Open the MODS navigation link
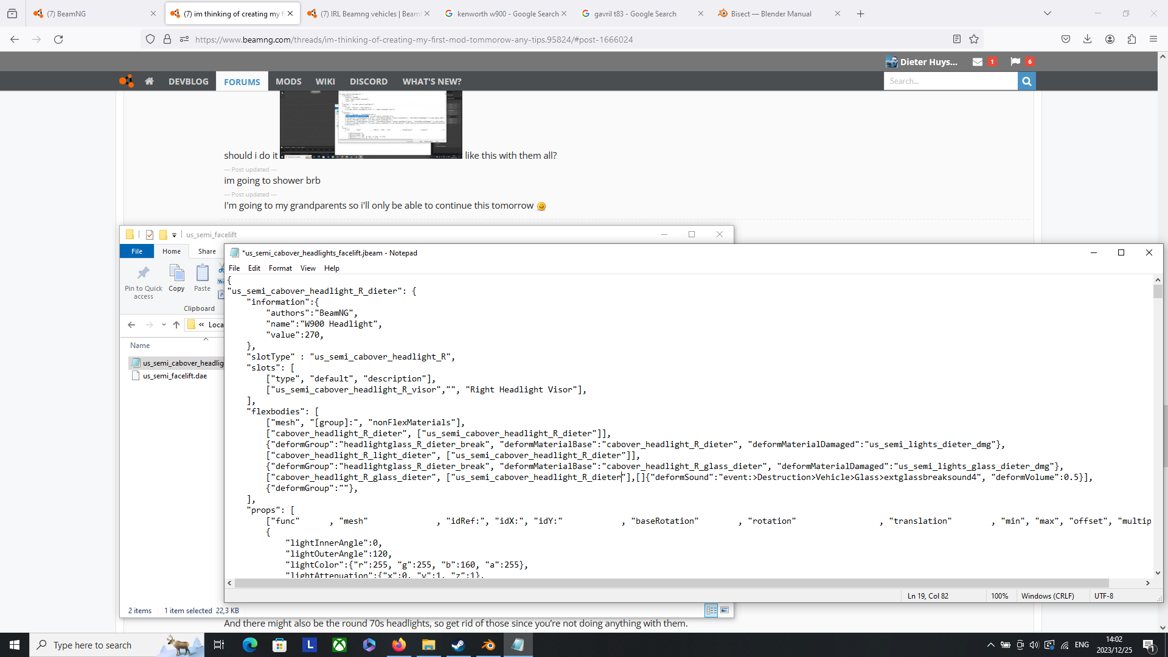The height and width of the screenshot is (657, 1168). point(288,81)
